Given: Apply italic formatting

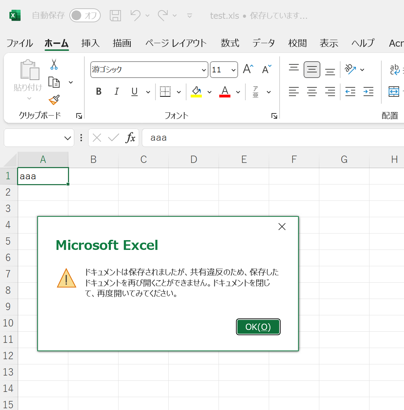Looking at the screenshot, I should (117, 92).
